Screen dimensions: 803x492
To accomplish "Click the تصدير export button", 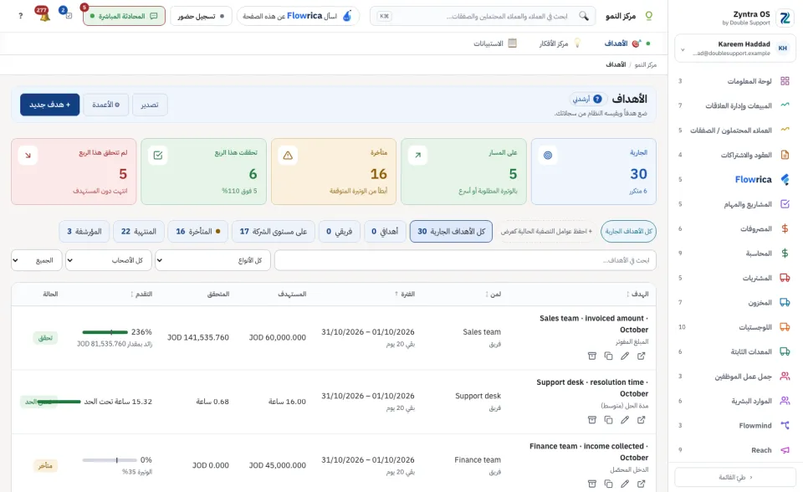I will pos(150,105).
